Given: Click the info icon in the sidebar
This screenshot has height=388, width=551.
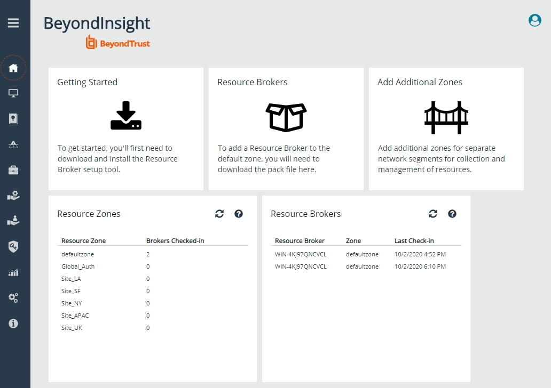Looking at the screenshot, I should tap(14, 324).
